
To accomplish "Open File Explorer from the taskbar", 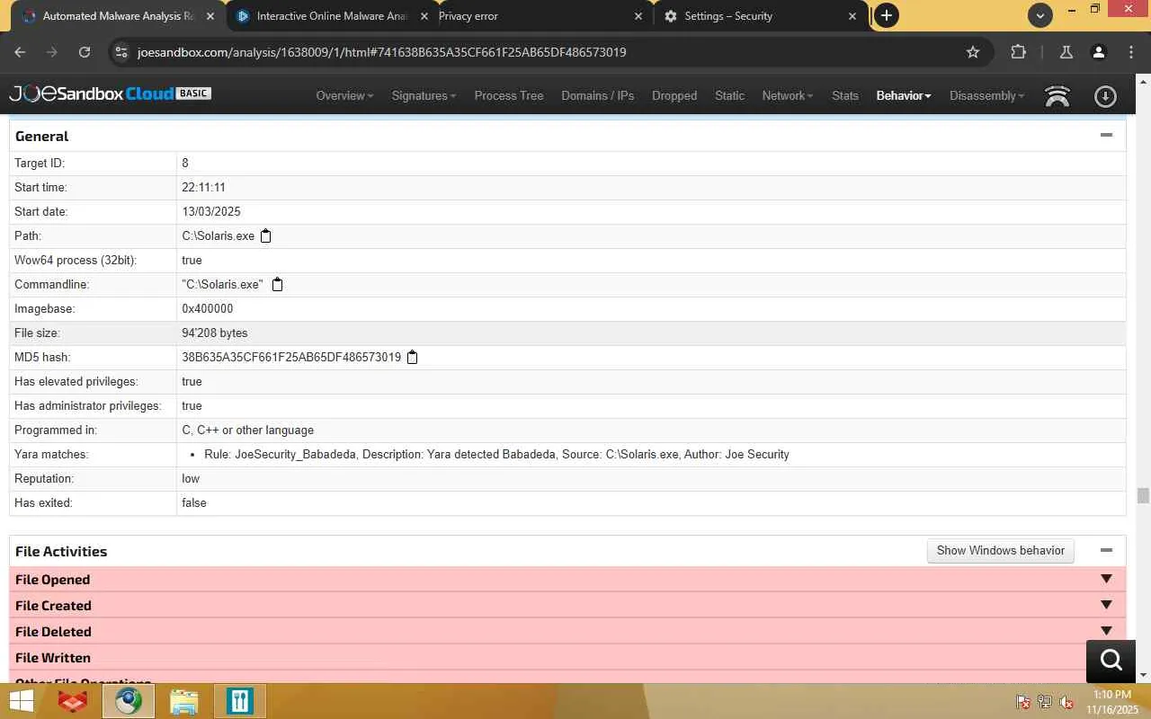I will [x=183, y=701].
